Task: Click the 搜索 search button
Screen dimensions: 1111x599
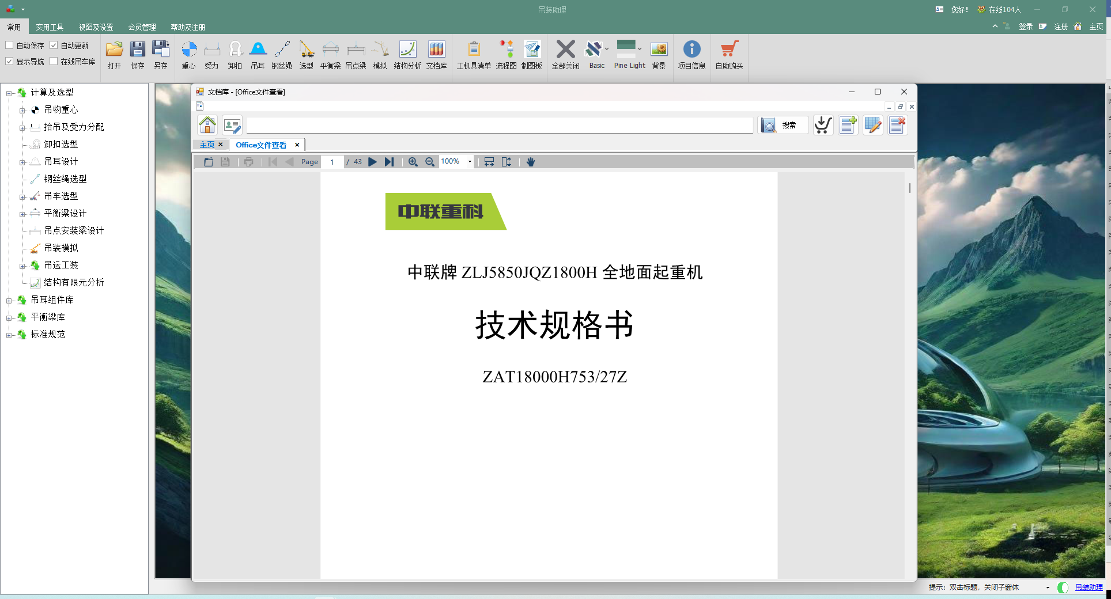Action: [x=783, y=125]
